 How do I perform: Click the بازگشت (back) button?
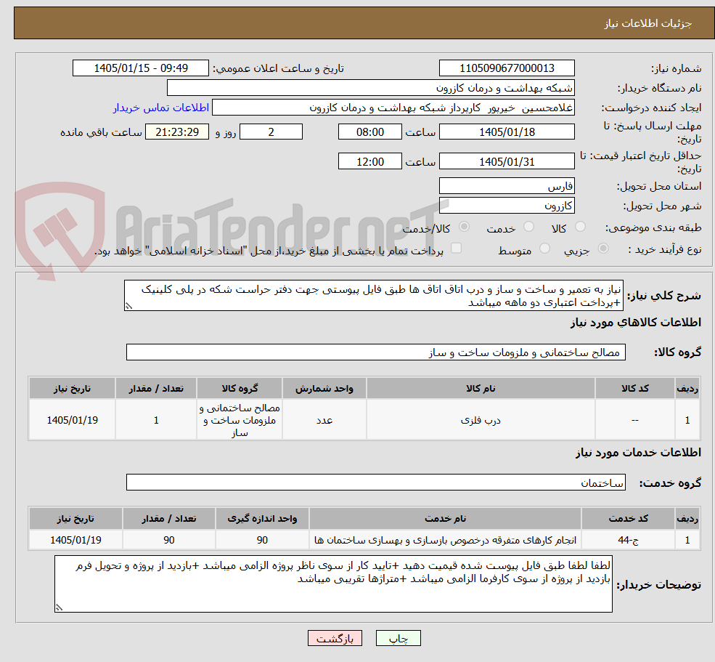(335, 638)
